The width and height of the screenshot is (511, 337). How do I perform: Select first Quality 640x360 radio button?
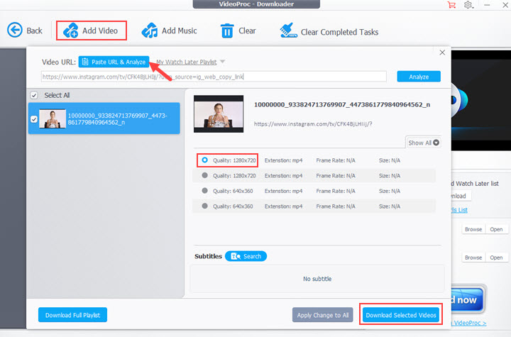tap(204, 191)
